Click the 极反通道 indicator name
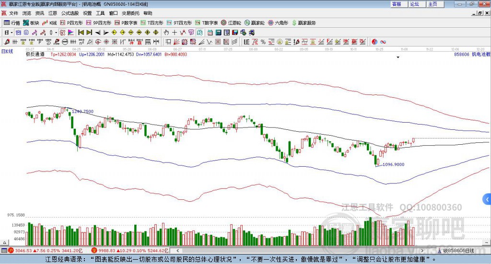Screen dimensions: 491x264 pos(35,55)
